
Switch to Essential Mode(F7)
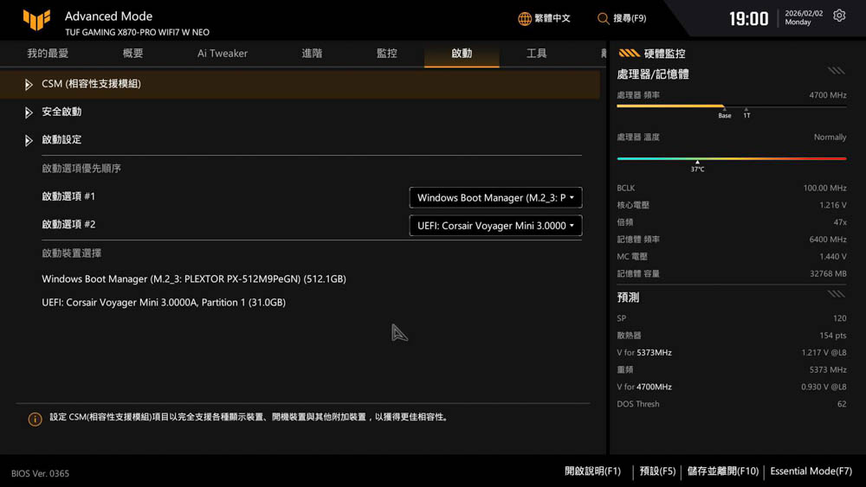(x=811, y=471)
